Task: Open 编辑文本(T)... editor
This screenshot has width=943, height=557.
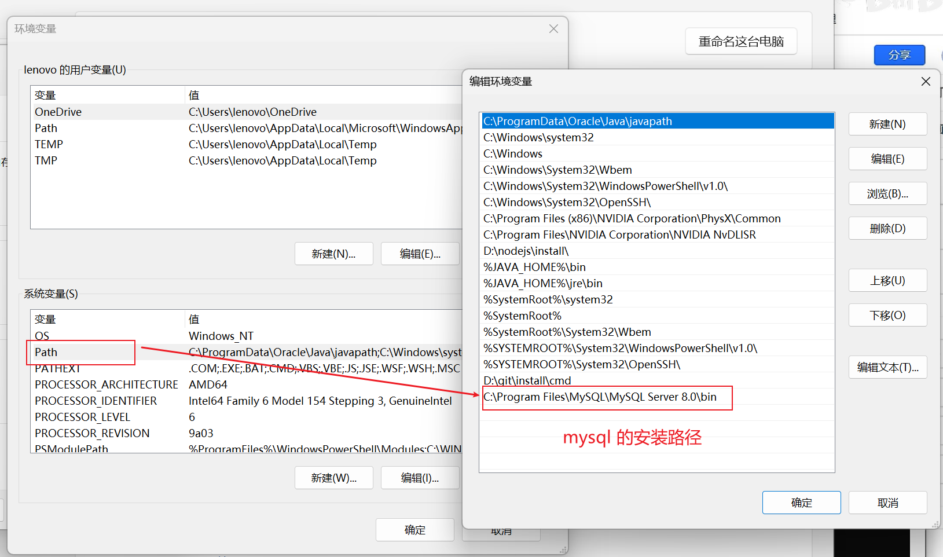Action: click(x=887, y=367)
